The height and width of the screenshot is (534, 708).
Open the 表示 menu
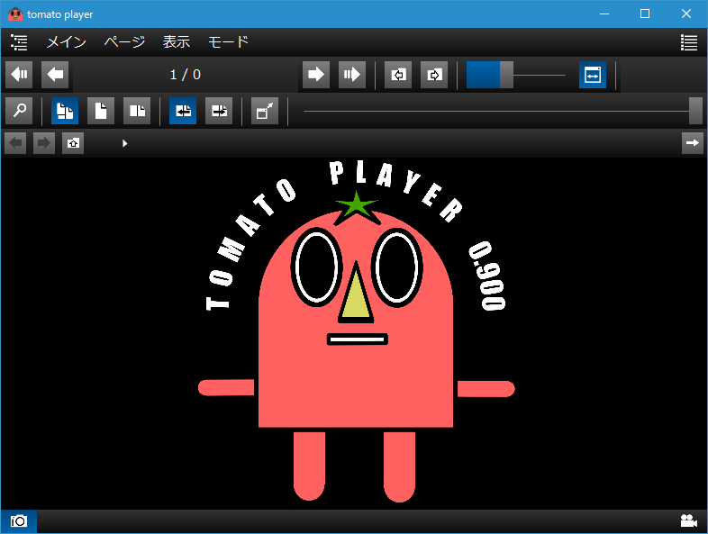tap(177, 41)
